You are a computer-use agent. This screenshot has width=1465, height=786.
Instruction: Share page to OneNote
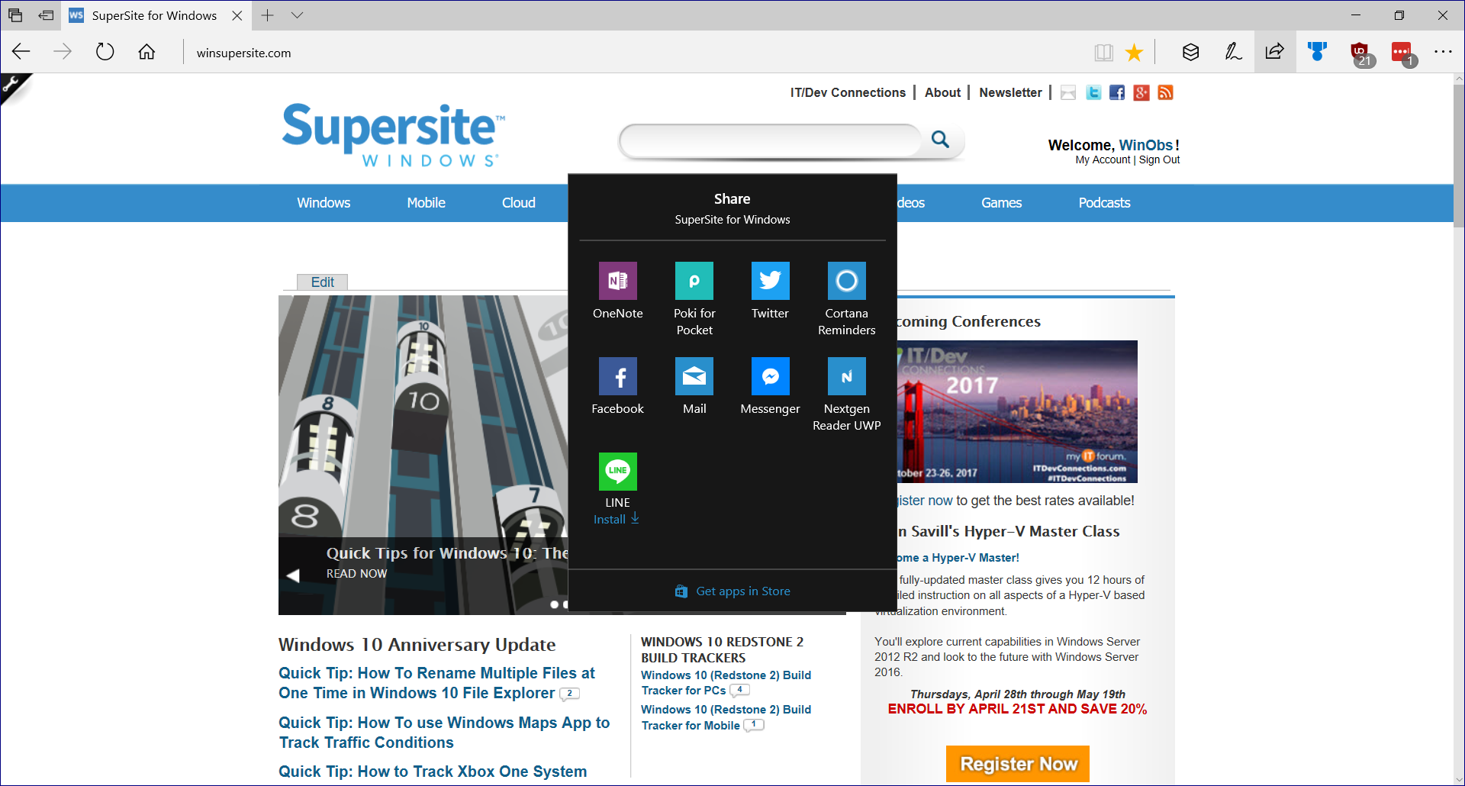pos(617,282)
